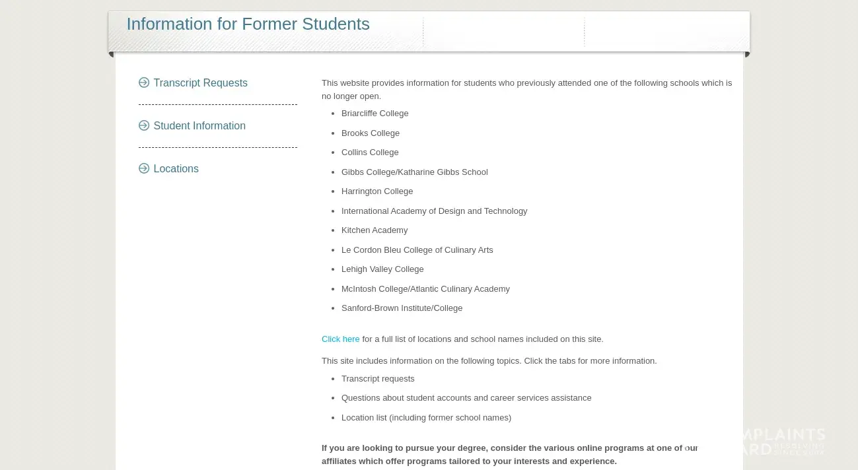The width and height of the screenshot is (858, 470).
Task: Click Le Cordon Bleu College of Culinary Arts
Action: click(417, 250)
